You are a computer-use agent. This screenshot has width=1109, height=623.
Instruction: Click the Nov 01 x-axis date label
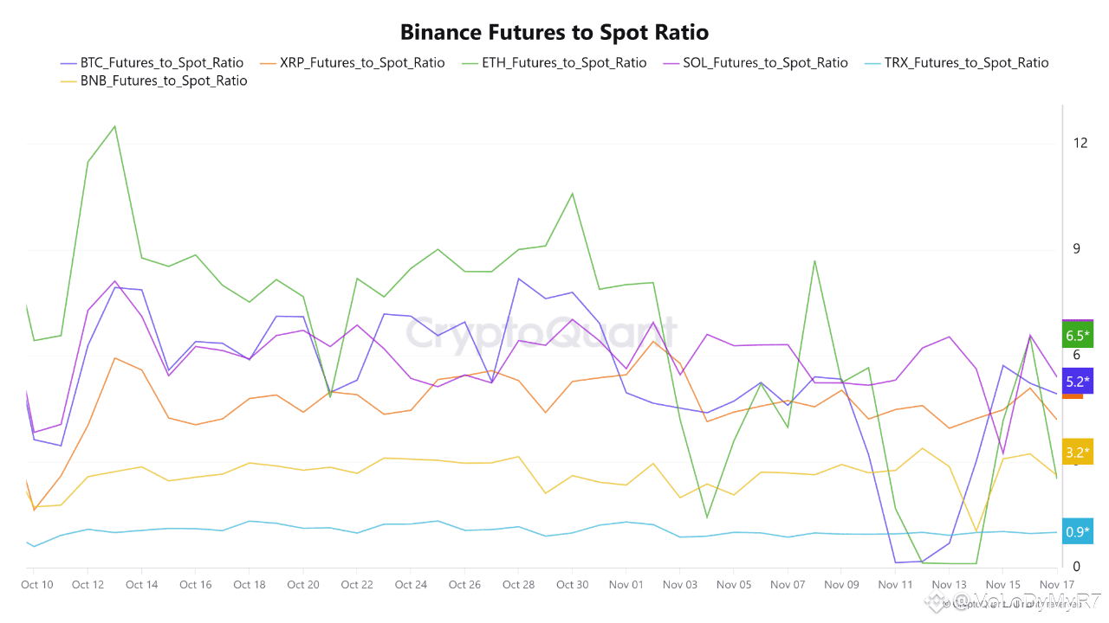tap(626, 585)
